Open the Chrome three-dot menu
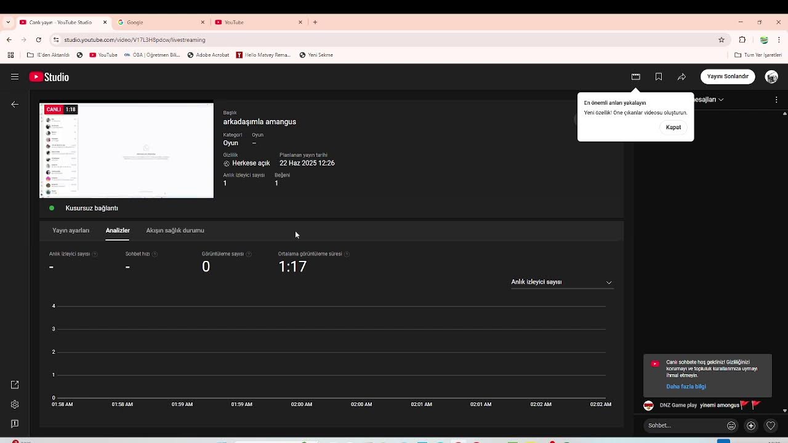Viewport: 788px width, 443px height. (x=779, y=39)
